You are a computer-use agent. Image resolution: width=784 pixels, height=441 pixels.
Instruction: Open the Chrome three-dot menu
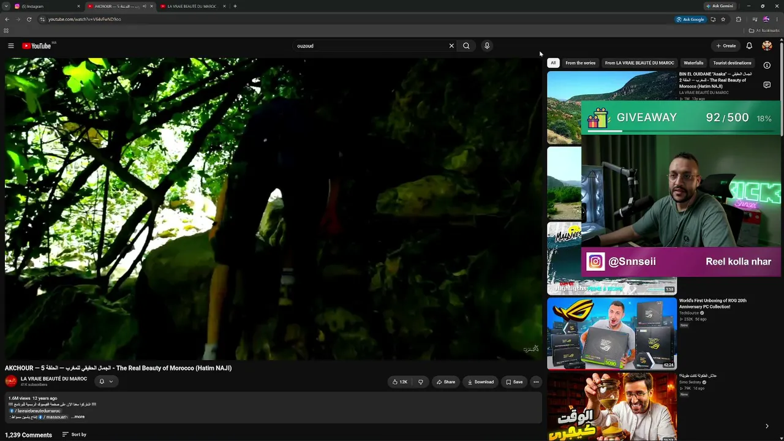[777, 19]
